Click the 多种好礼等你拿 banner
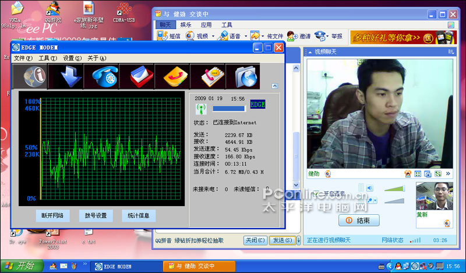Image resolution: width=466 pixels, height=273 pixels. coord(403,37)
